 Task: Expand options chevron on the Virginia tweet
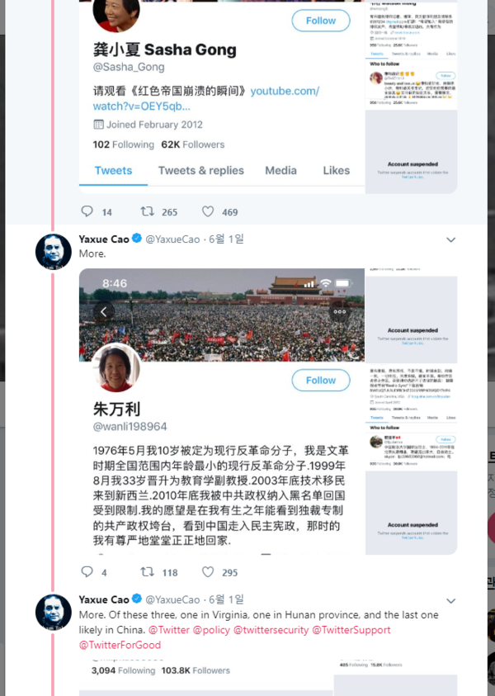tap(450, 600)
